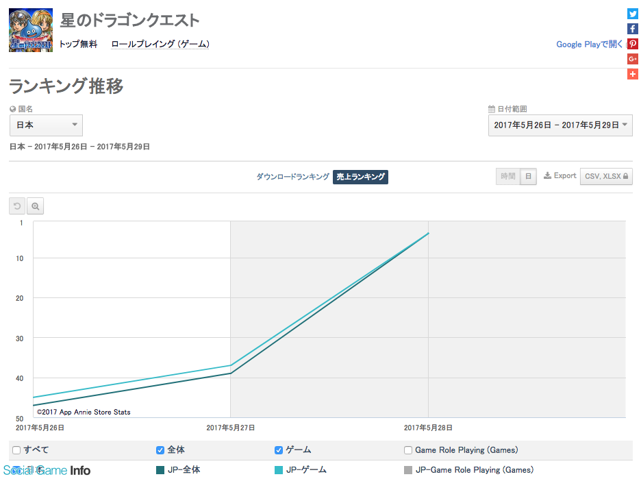
Task: Uncheck the 全体 checkbox
Action: pos(160,450)
